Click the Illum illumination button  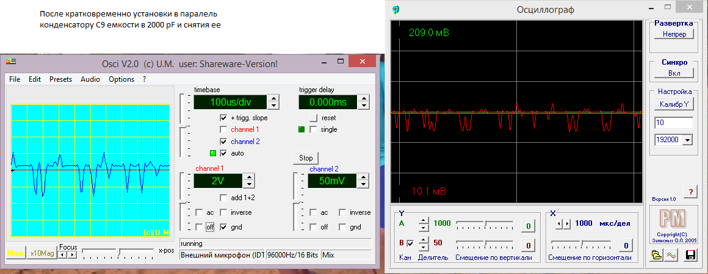click(15, 252)
